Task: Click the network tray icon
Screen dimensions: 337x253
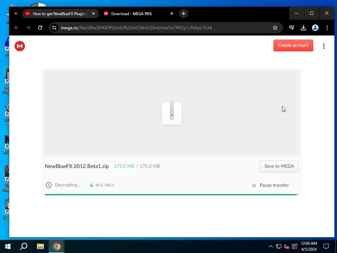Action: (279, 246)
